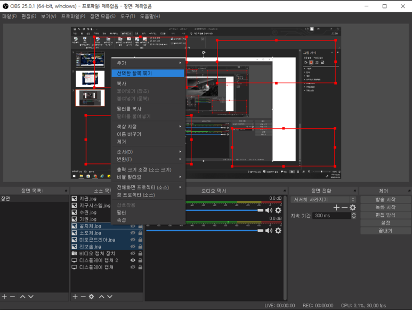Remove selected source with the minus icon
The width and height of the screenshot is (412, 310).
coord(83,297)
